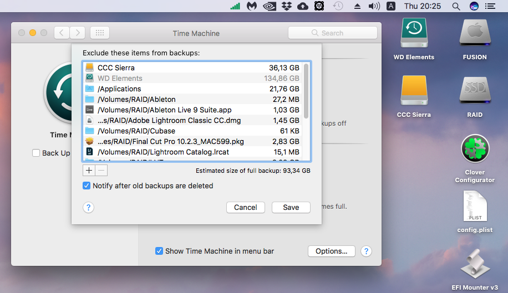Screen dimensions: 508x293
Task: Cancel the exclusion sheet
Action: (246, 207)
